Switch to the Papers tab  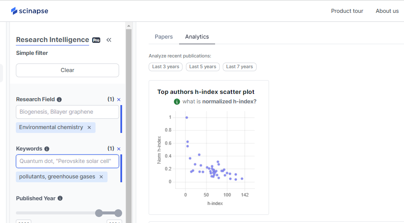pos(164,36)
